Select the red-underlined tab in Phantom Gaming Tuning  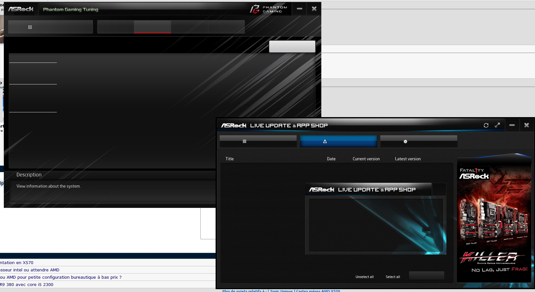pyautogui.click(x=152, y=27)
